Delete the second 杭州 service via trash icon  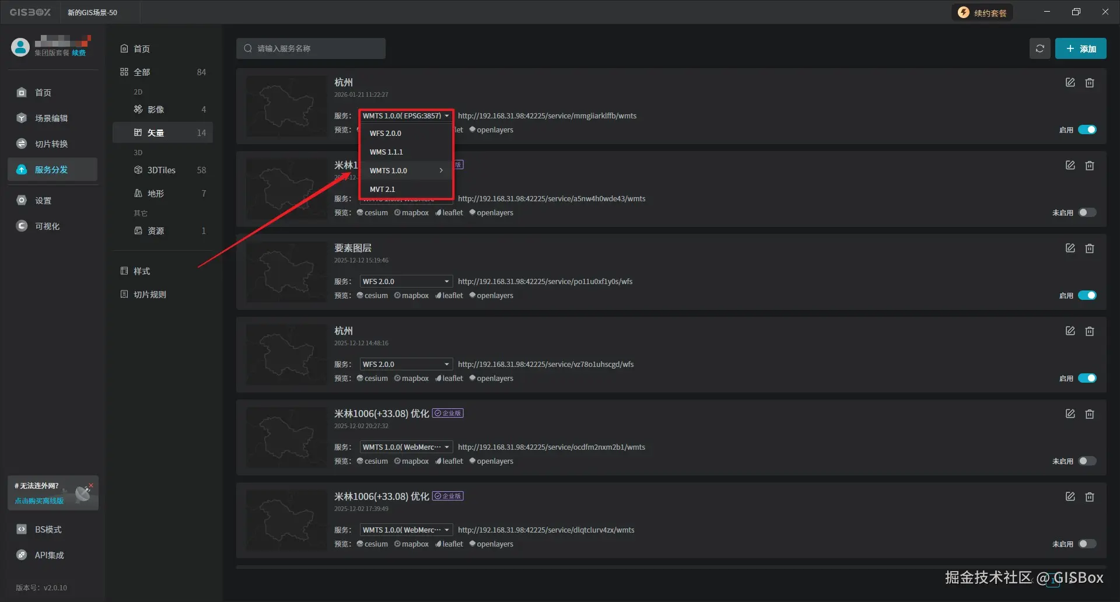(1090, 331)
